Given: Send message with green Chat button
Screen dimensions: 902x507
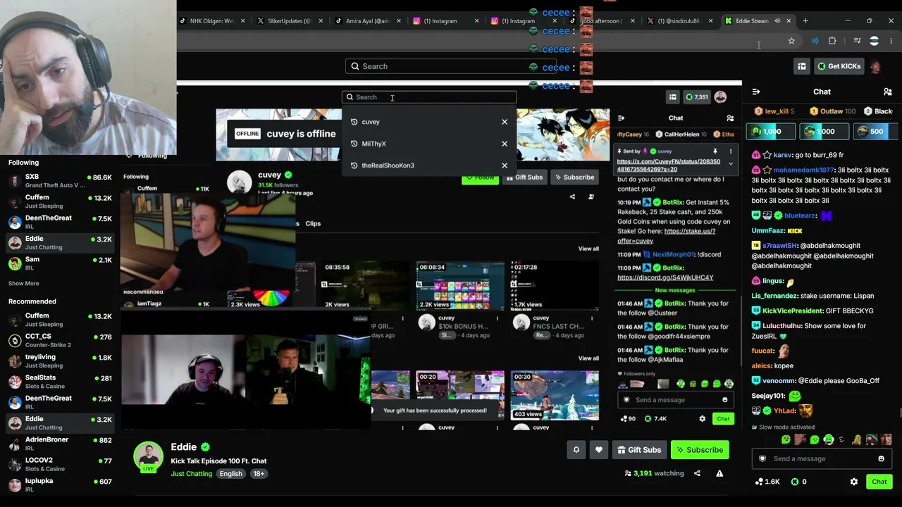Looking at the screenshot, I should point(879,482).
